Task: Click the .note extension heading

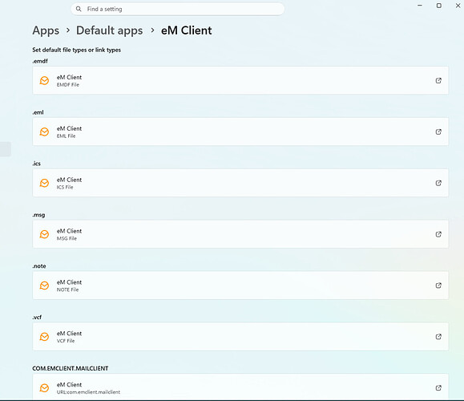Action: point(39,266)
